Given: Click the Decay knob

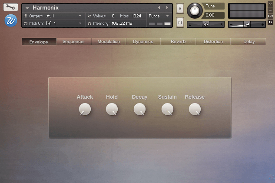Looking at the screenshot, I should [x=139, y=109].
